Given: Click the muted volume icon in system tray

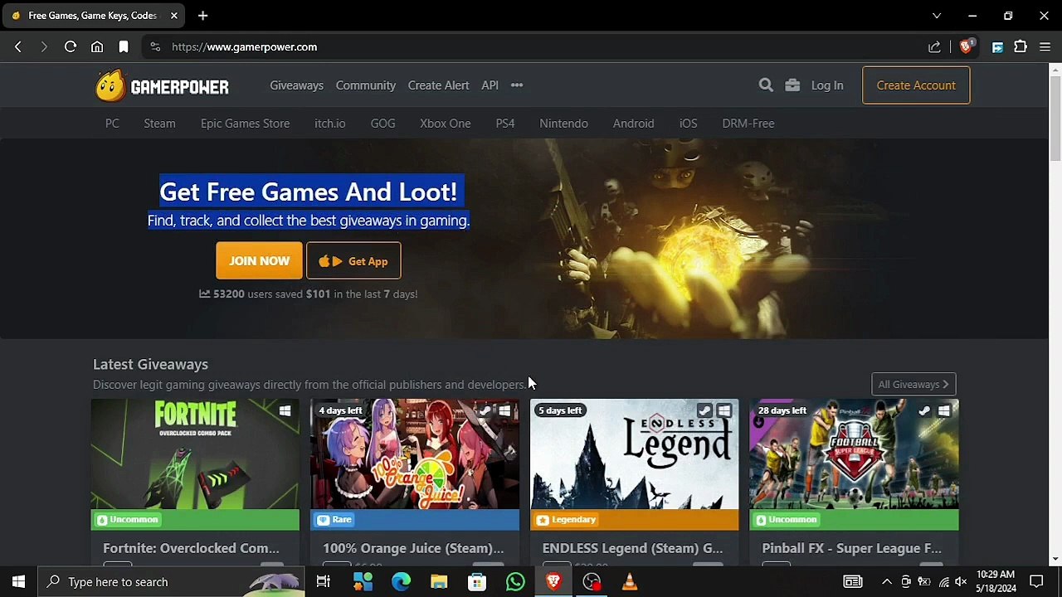Looking at the screenshot, I should coord(961,582).
